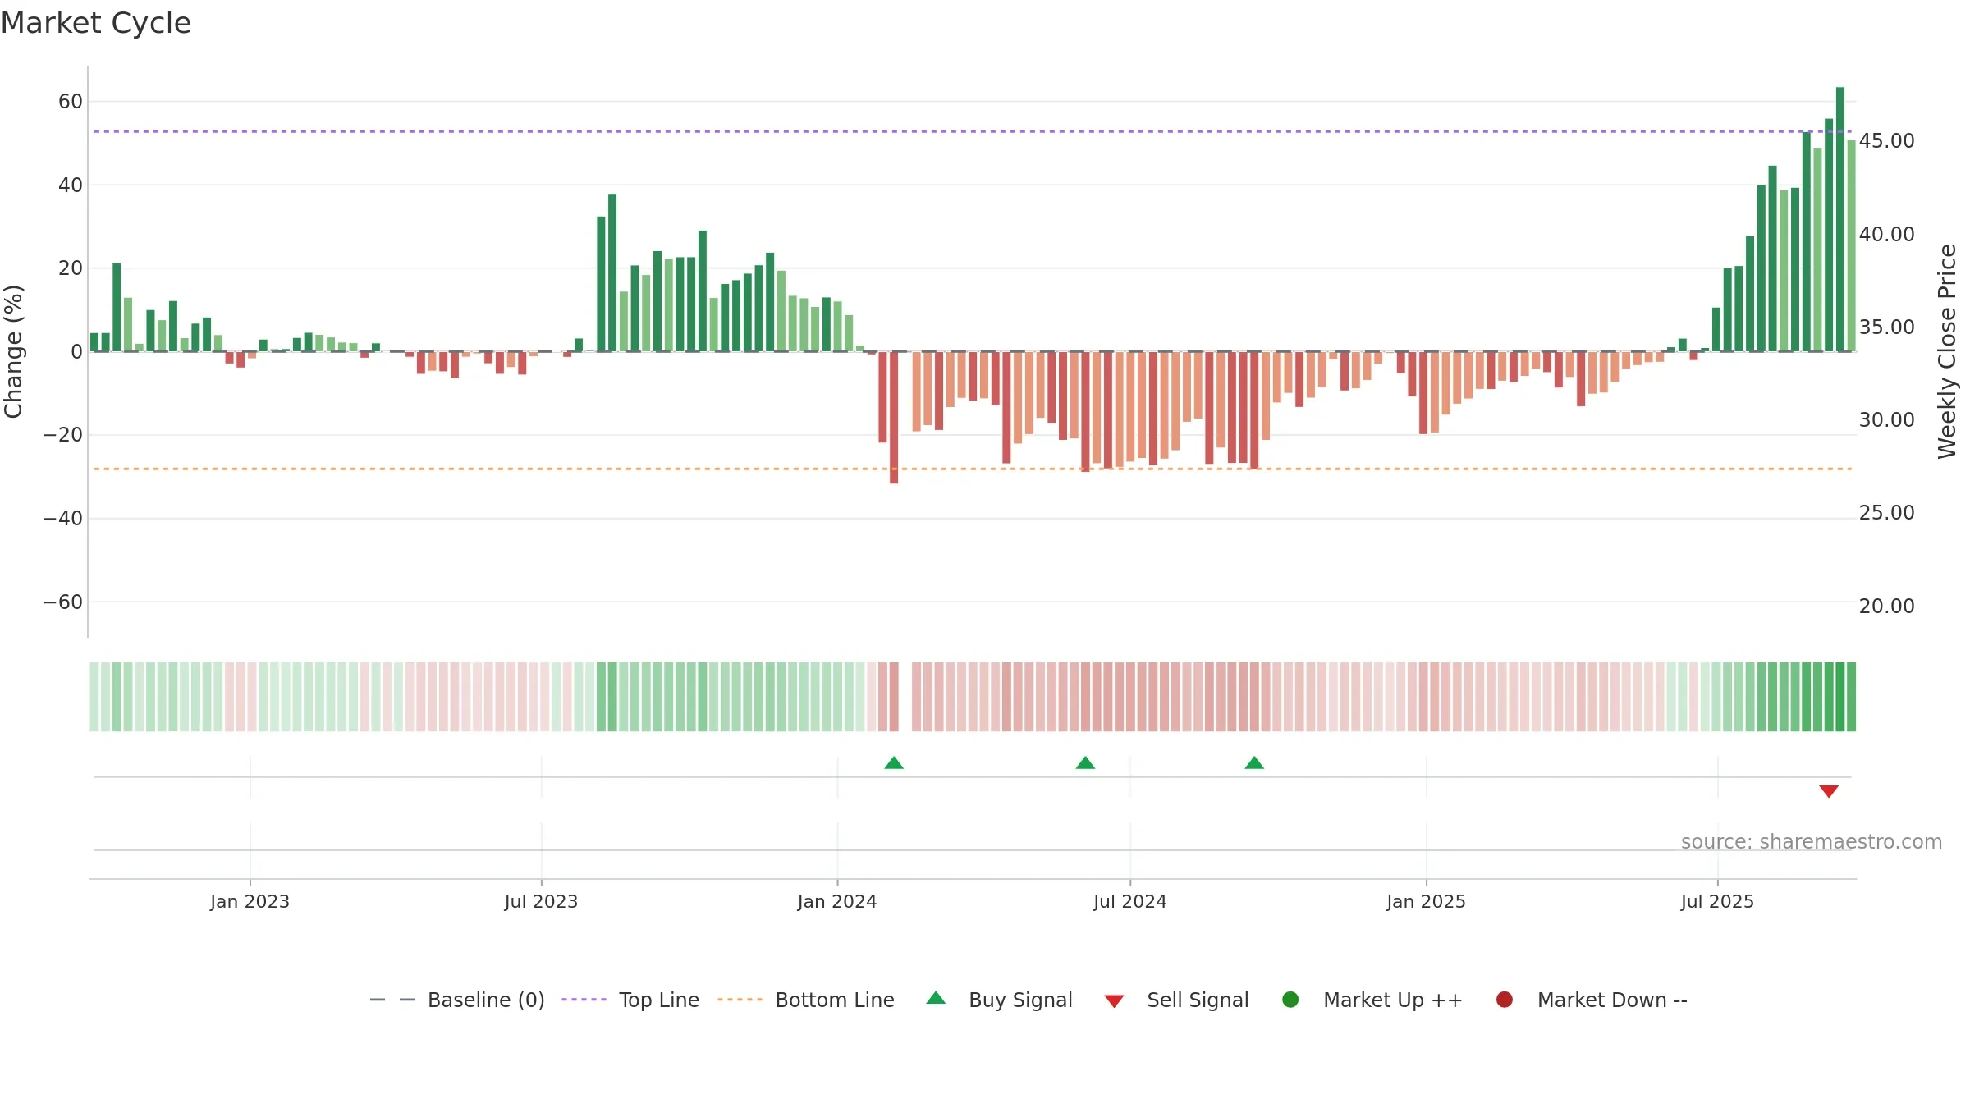Image resolution: width=1970 pixels, height=1108 pixels.
Task: Click the tall green bar peaking near 38 in Jul 2023
Action: 612,272
